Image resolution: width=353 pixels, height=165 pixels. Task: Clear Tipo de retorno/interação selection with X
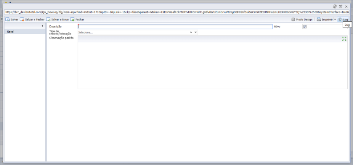pyautogui.click(x=195, y=32)
